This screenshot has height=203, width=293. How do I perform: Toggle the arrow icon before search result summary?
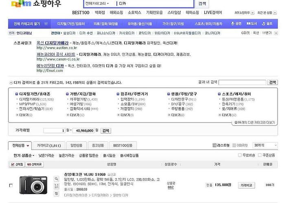tap(11, 82)
